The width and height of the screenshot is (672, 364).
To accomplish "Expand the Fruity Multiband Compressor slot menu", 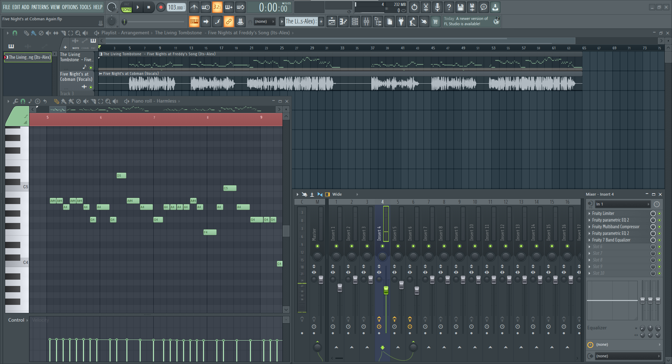I will (589, 227).
